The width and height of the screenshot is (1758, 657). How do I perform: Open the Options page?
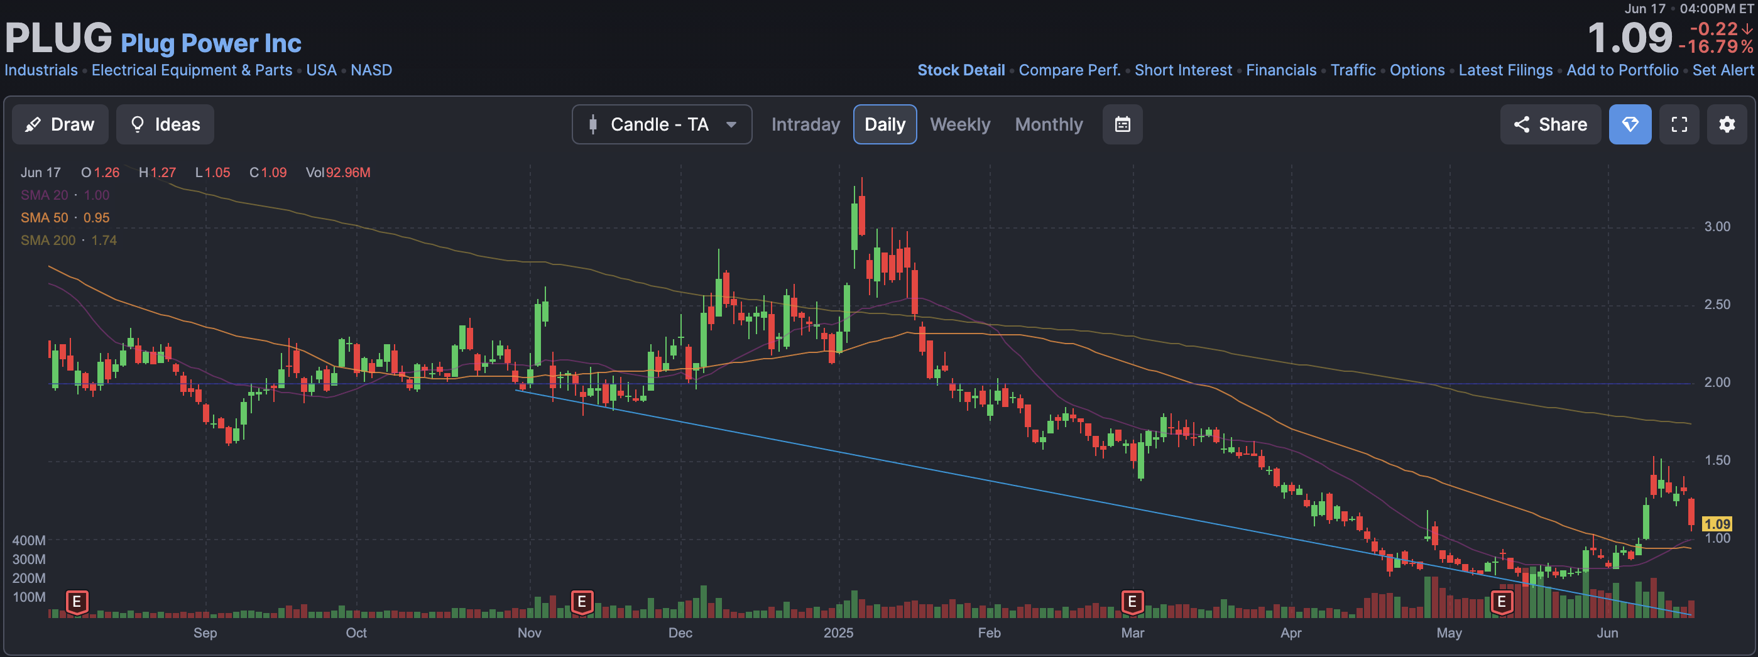pyautogui.click(x=1417, y=70)
